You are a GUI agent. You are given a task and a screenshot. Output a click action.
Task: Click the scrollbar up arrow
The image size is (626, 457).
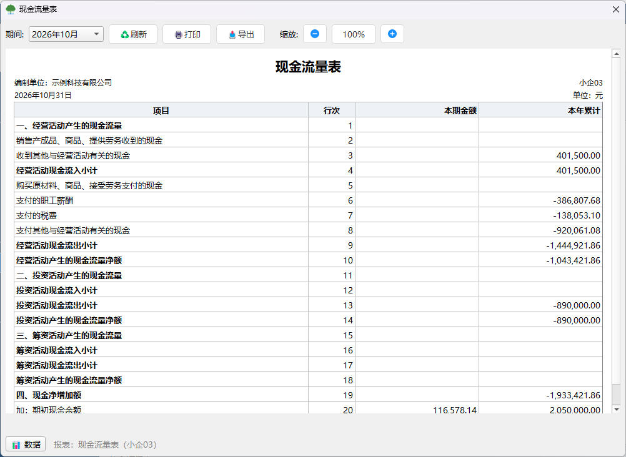click(x=616, y=54)
